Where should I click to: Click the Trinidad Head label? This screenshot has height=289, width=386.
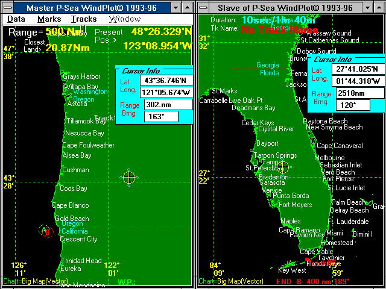click(x=81, y=261)
